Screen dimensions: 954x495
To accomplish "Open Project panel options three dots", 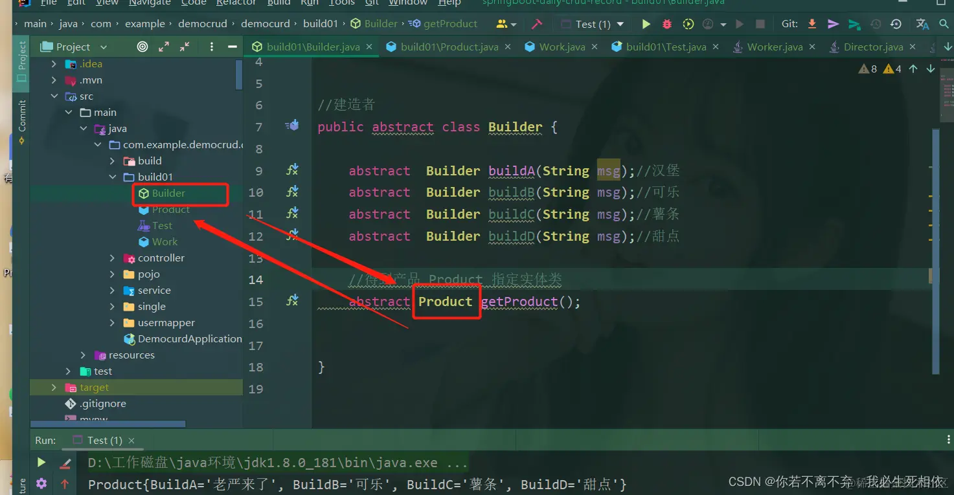I will pos(211,47).
